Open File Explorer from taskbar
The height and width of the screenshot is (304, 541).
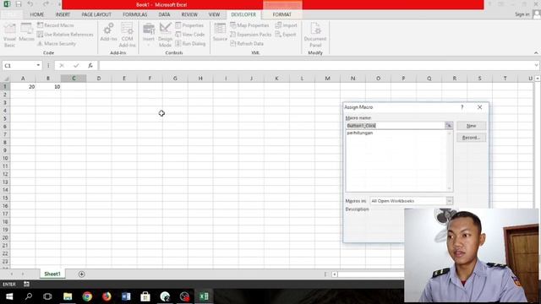pos(68,296)
